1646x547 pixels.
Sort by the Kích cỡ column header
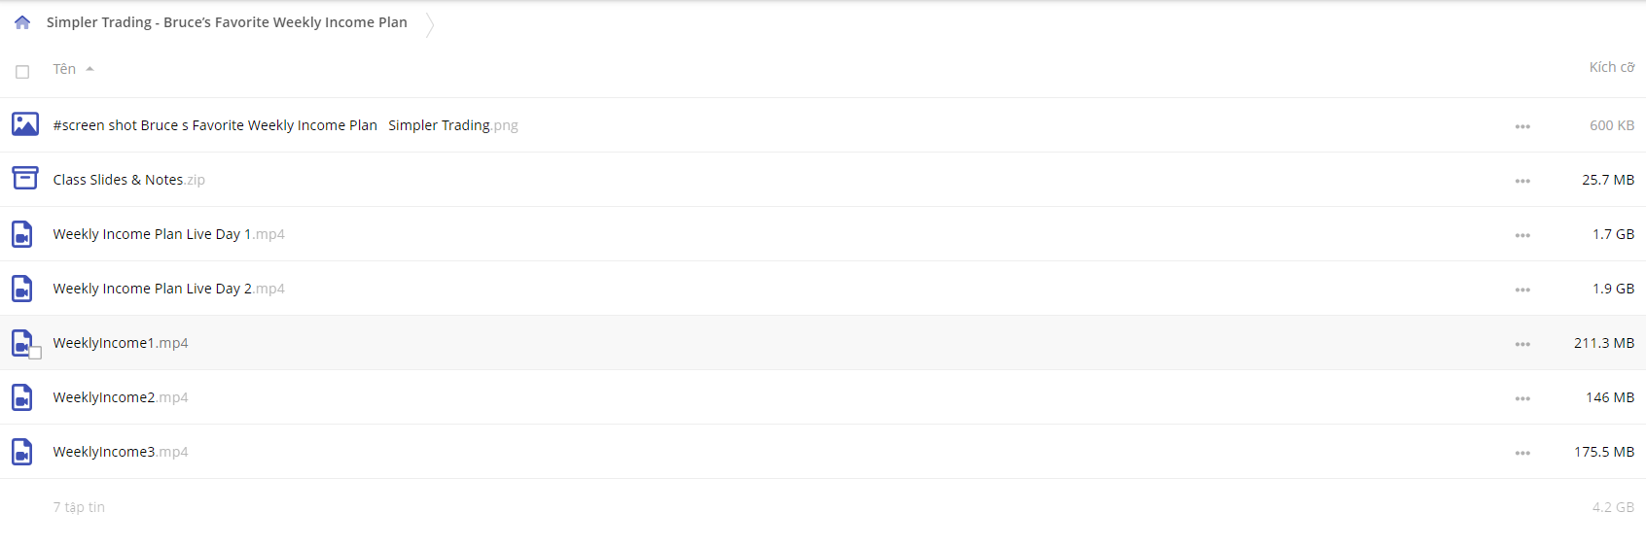click(x=1612, y=67)
